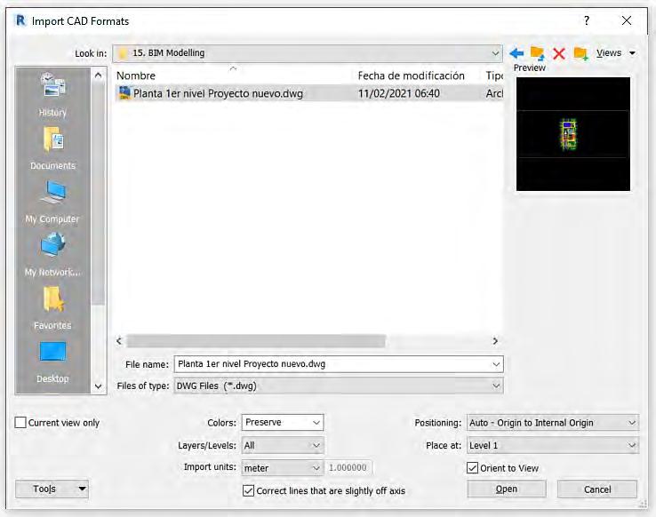This screenshot has height=517, width=656.
Task: Enable Current view only checkbox
Action: click(20, 423)
